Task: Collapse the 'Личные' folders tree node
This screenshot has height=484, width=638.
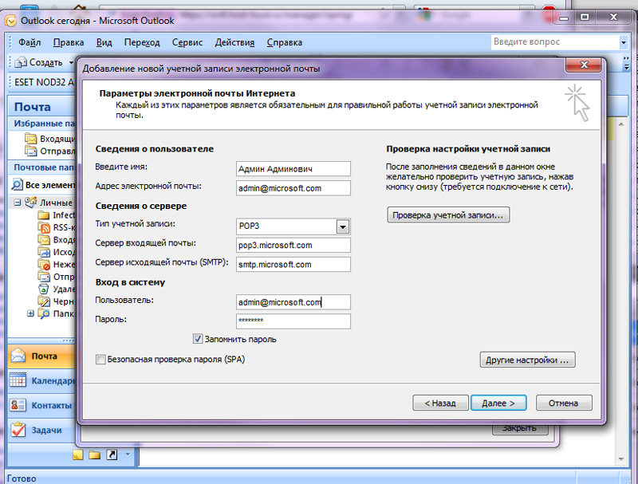Action: point(18,203)
